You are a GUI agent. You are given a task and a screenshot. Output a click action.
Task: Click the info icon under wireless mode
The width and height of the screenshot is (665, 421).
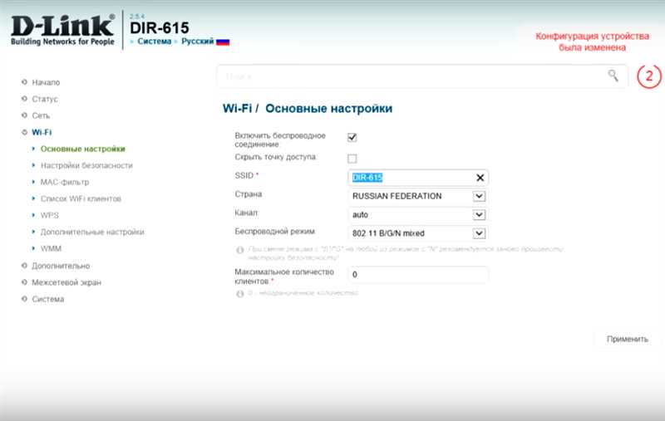240,250
